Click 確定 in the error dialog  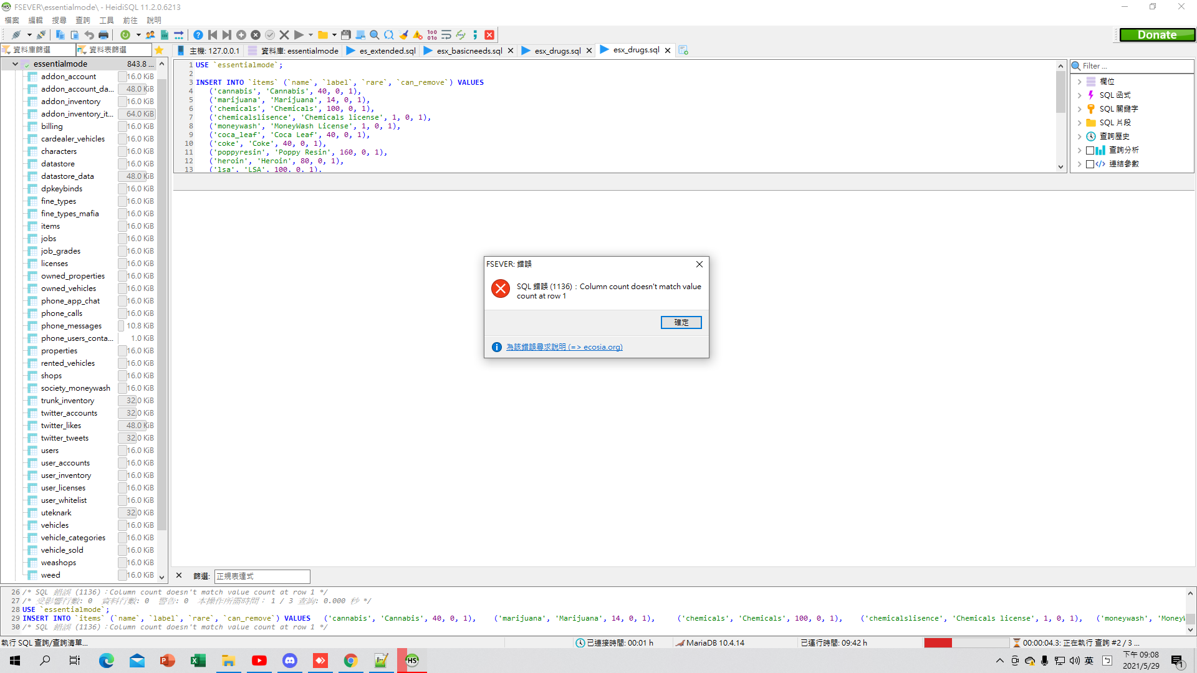(x=681, y=322)
